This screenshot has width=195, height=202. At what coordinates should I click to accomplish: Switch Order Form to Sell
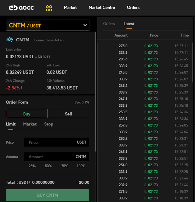(68, 114)
